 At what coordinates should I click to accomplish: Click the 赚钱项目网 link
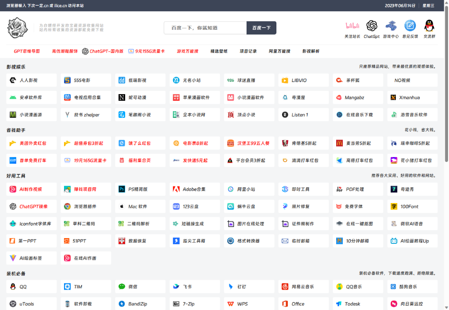[x=86, y=189]
